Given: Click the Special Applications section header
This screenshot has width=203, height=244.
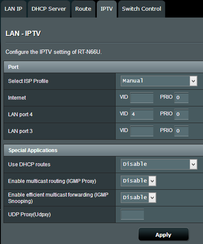Looking at the screenshot, I should [103, 150].
